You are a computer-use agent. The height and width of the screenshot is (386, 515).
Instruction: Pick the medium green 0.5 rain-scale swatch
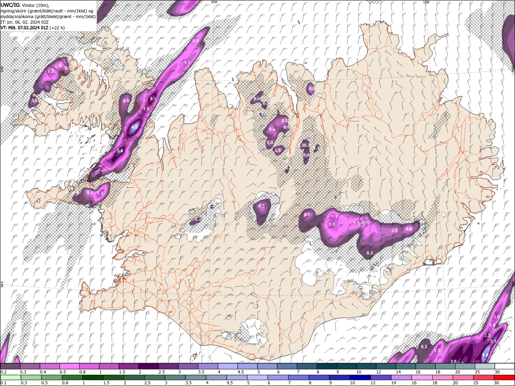pyautogui.click(x=51, y=377)
